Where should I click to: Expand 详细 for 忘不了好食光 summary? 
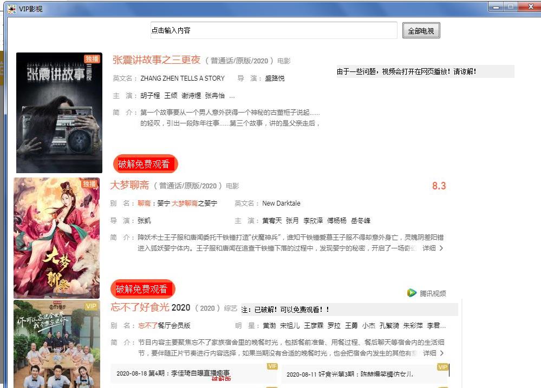433,353
